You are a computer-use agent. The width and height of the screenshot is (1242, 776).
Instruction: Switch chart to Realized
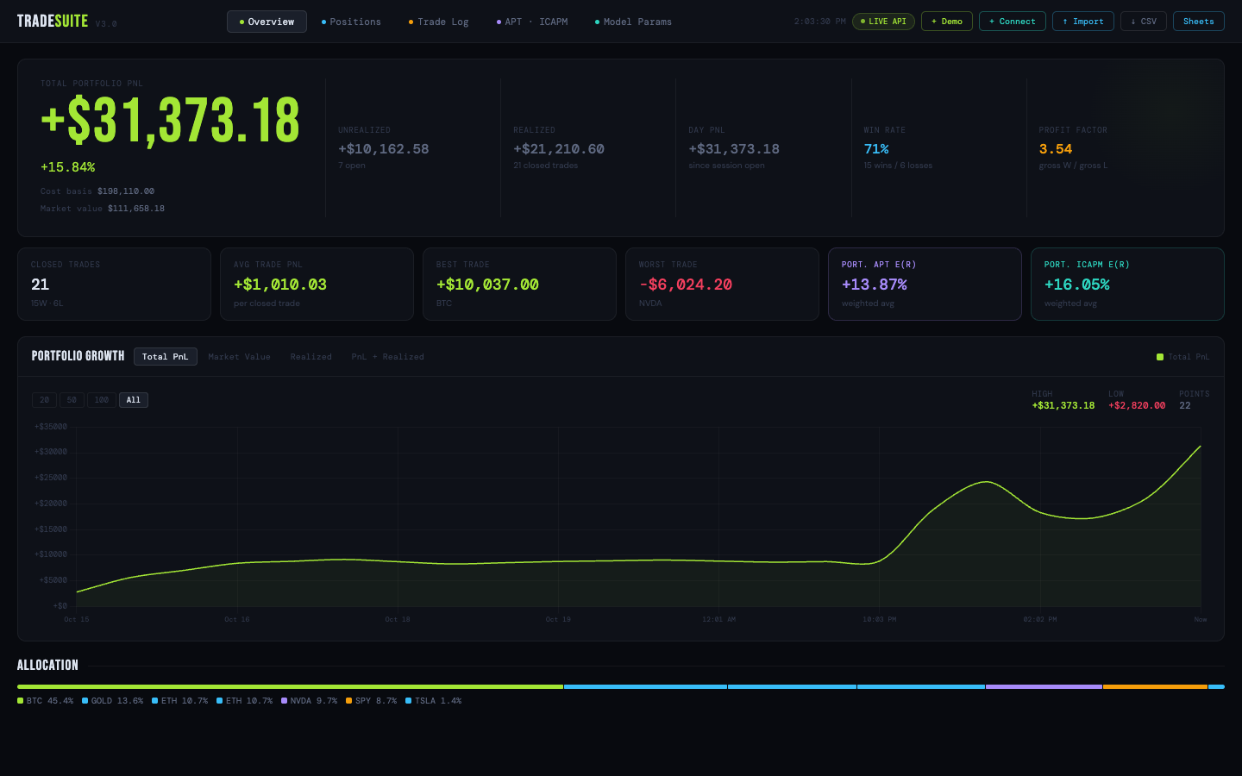311,357
